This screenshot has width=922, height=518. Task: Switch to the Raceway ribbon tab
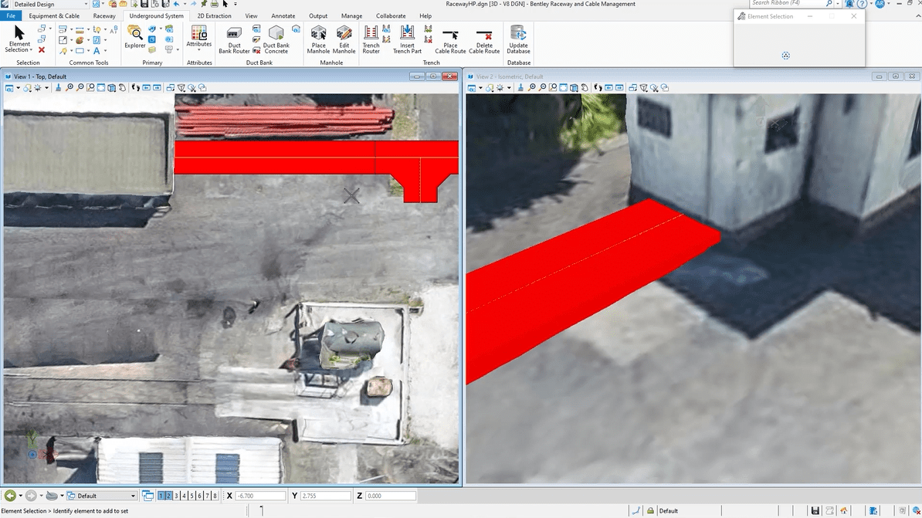[104, 15]
